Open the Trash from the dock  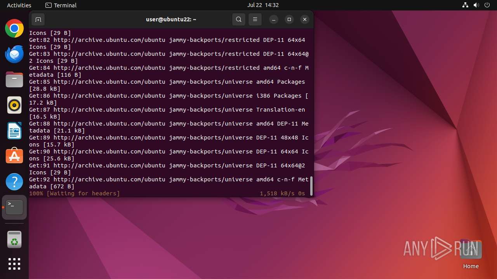(x=14, y=239)
